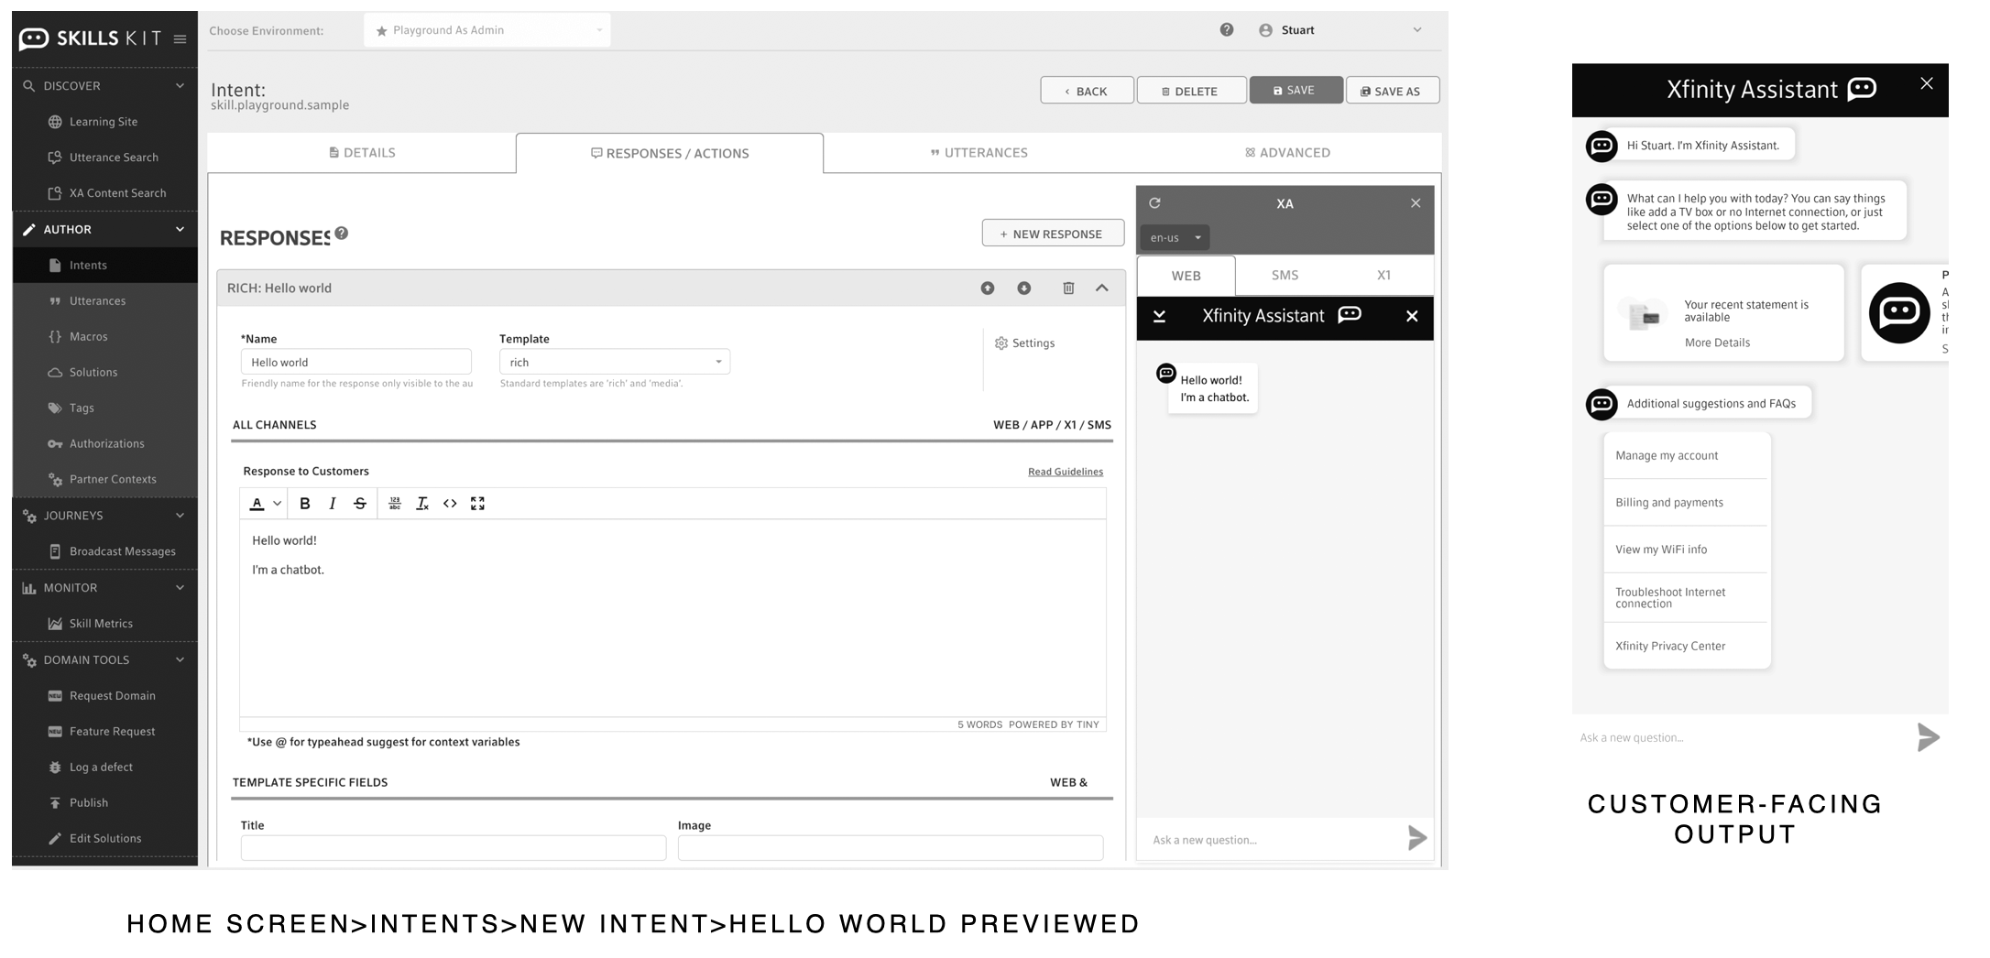
Task: Open text color picker in editor
Action: coord(257,503)
